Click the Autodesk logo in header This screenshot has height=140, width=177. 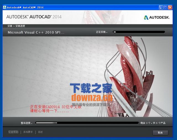click(157, 17)
